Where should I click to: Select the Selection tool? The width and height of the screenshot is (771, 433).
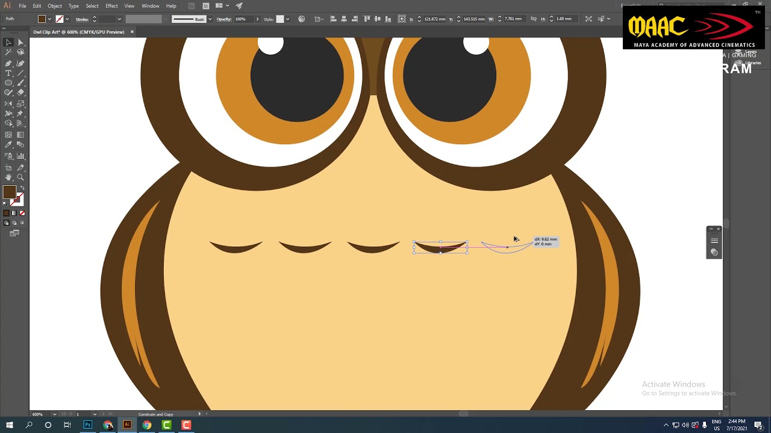8,43
